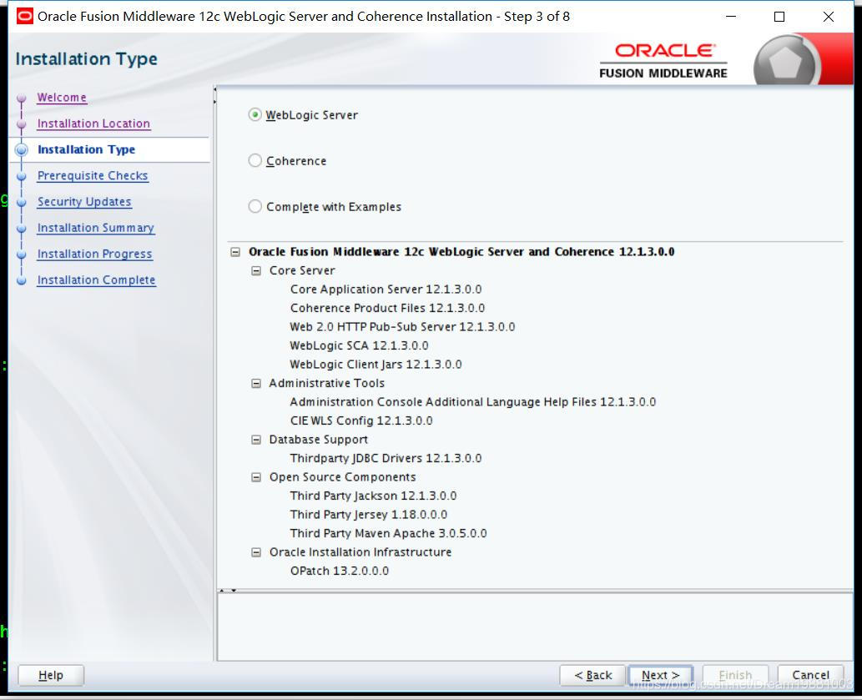Click the Prerequisite Checks step bullet
This screenshot has width=862, height=700.
pos(22,176)
